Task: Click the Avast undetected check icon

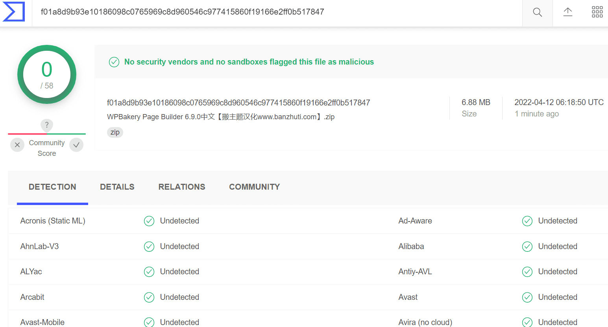Action: pos(527,297)
